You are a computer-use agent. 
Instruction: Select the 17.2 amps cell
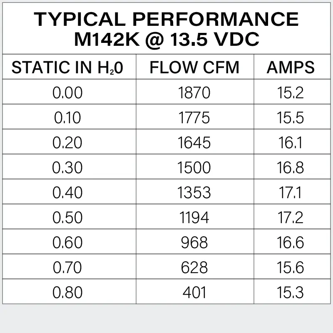point(291,217)
